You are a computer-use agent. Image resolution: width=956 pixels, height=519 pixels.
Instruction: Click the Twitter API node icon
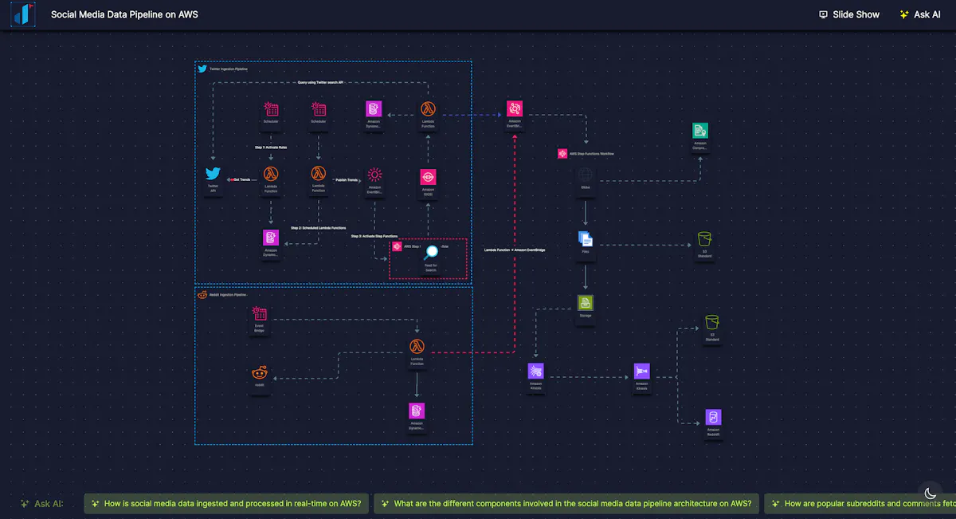tap(213, 174)
